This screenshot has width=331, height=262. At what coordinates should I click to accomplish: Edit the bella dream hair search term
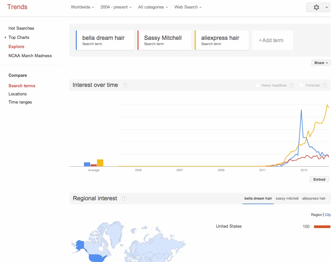pyautogui.click(x=105, y=40)
